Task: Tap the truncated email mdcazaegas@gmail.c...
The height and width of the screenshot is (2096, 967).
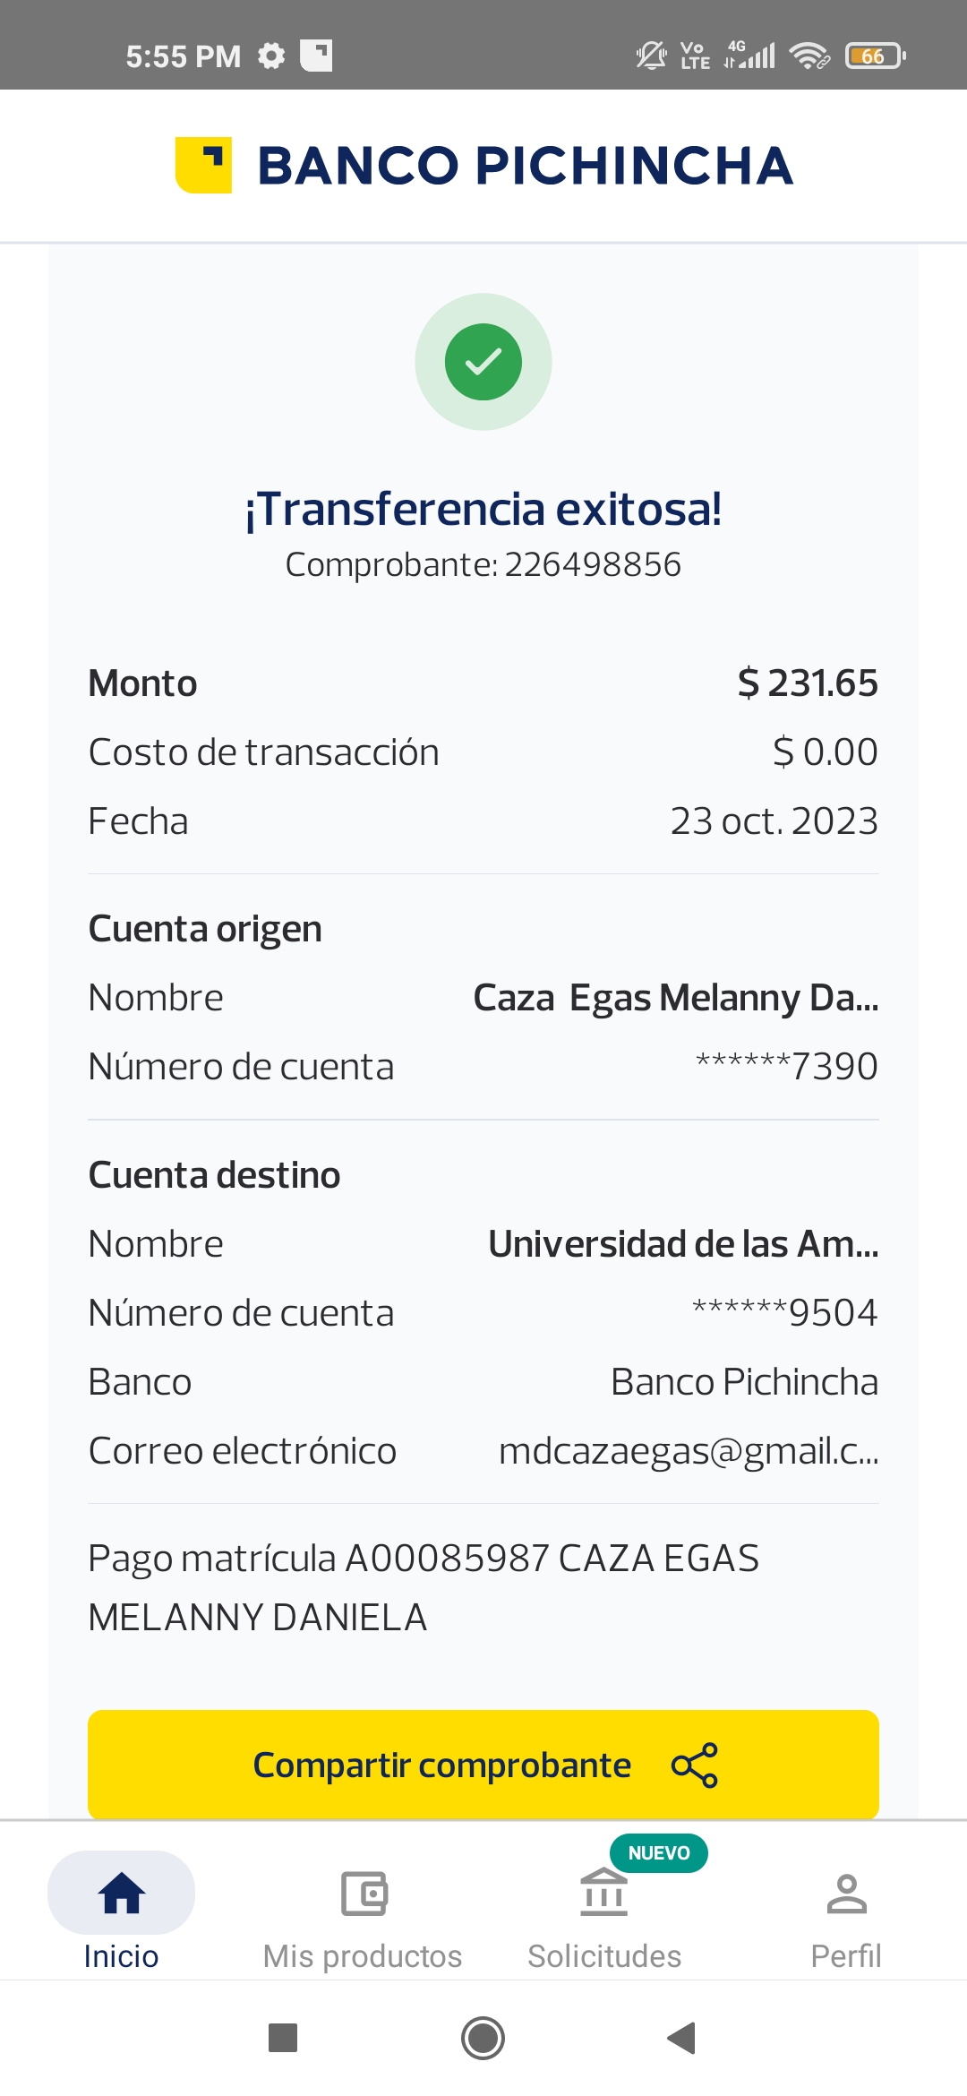Action: click(x=689, y=1451)
